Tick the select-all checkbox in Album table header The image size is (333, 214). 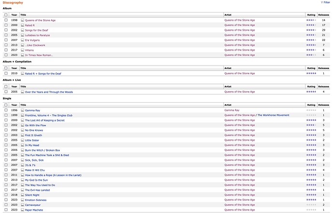(6, 15)
